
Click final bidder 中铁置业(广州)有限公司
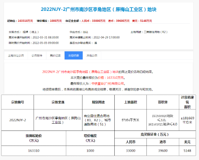pos(108,84)
